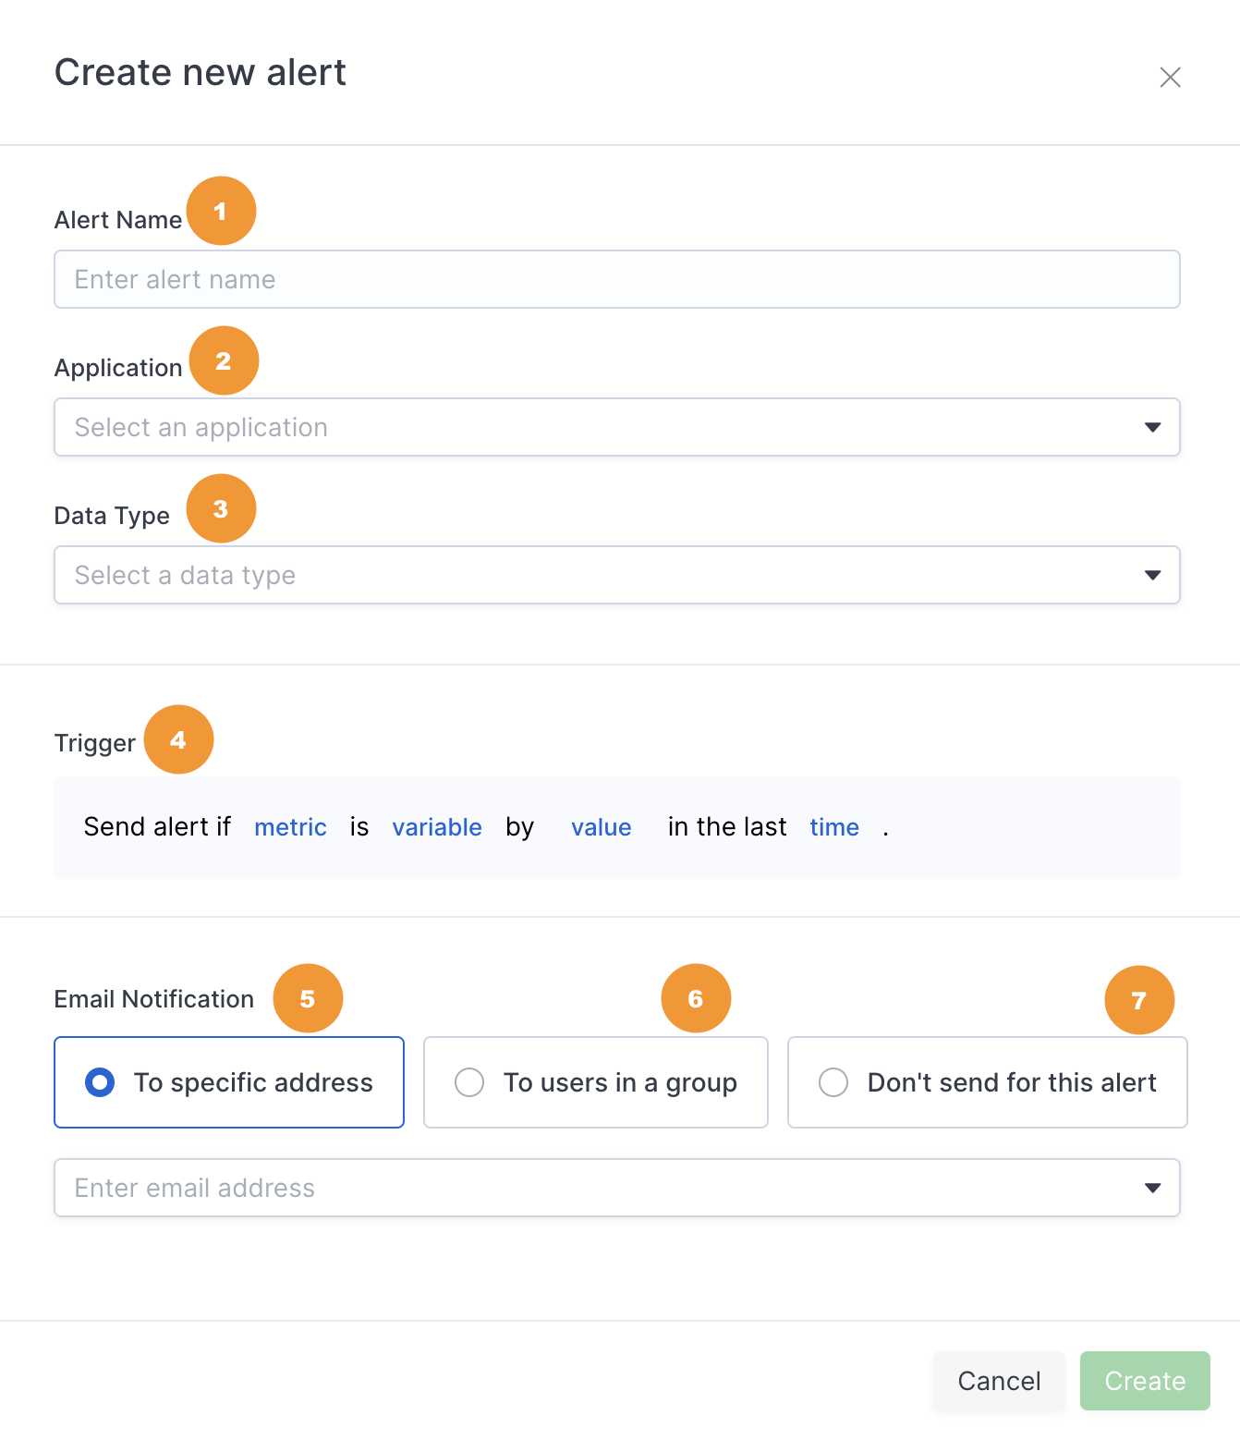1240x1440 pixels.
Task: Click the Cancel button
Action: click(999, 1381)
